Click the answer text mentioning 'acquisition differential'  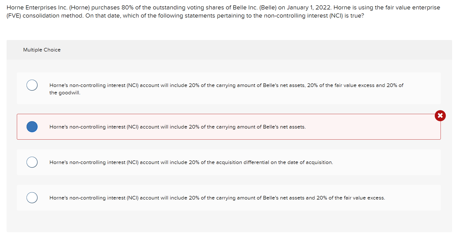(x=191, y=162)
